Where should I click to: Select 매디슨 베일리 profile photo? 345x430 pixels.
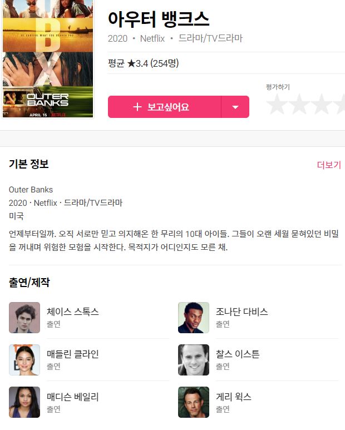pyautogui.click(x=24, y=402)
